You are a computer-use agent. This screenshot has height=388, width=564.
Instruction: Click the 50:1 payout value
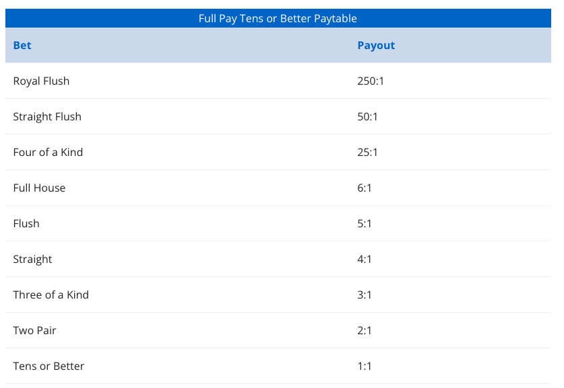367,117
